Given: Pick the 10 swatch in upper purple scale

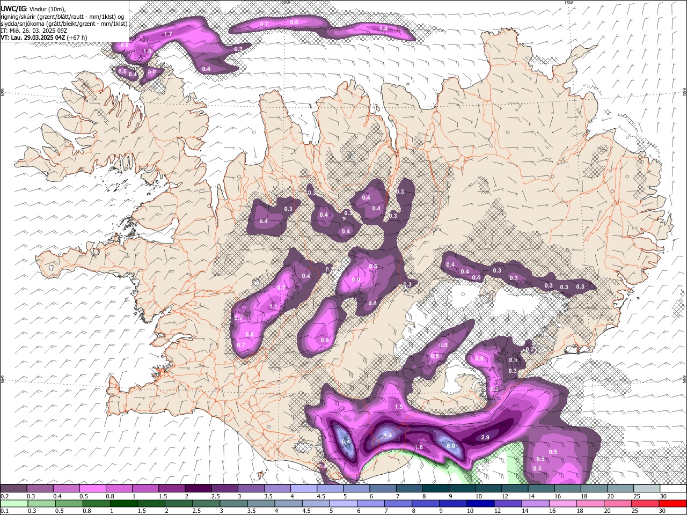Looking at the screenshot, I should tap(488, 489).
